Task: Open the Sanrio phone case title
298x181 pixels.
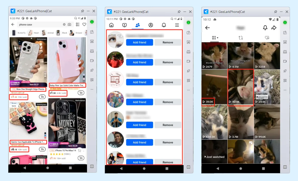Action: (28, 142)
